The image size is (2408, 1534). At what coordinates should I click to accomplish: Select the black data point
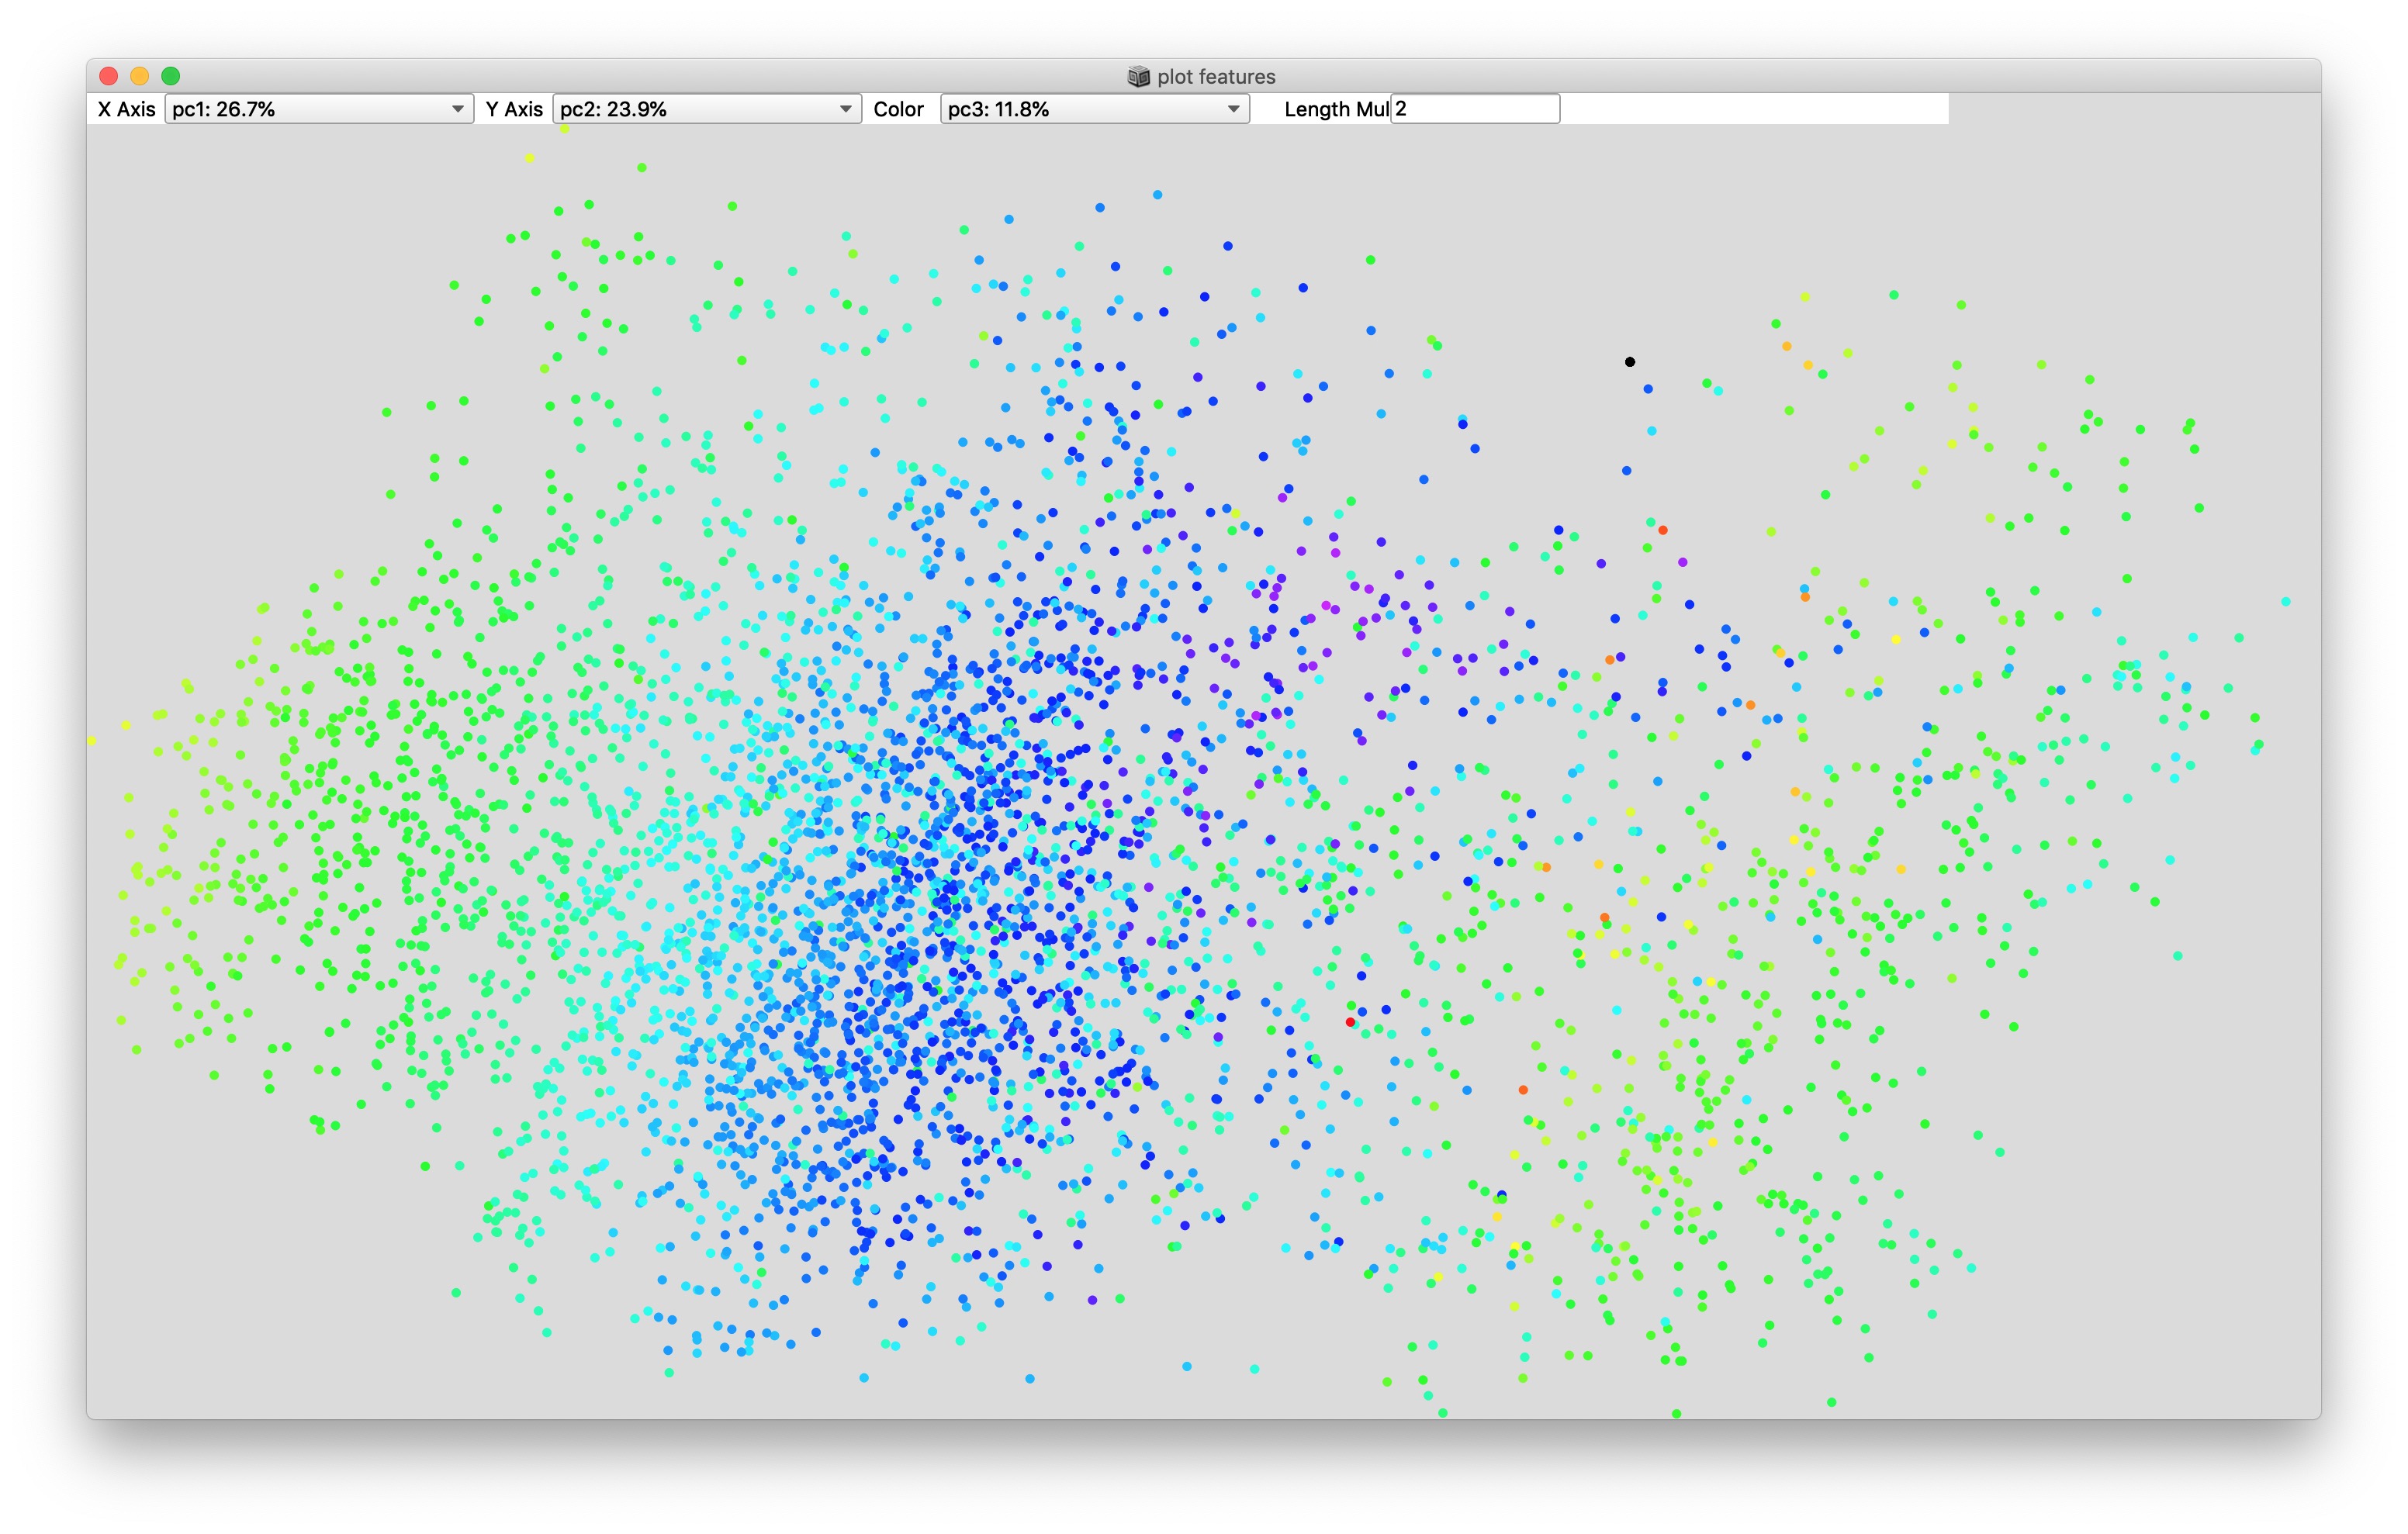pos(1630,362)
